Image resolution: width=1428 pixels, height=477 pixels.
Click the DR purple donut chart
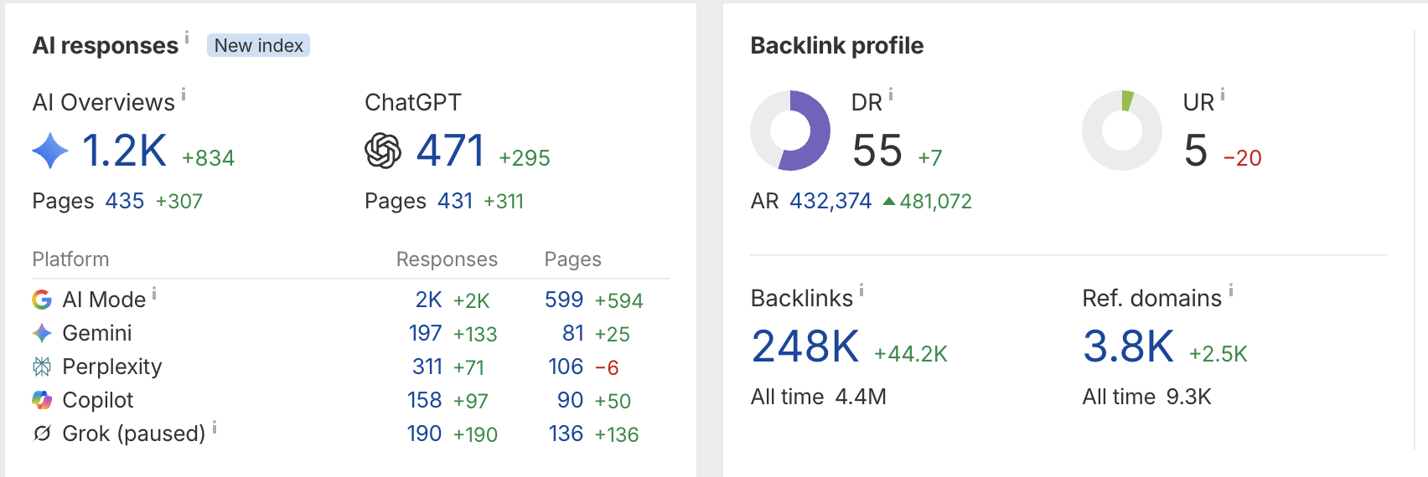[790, 131]
